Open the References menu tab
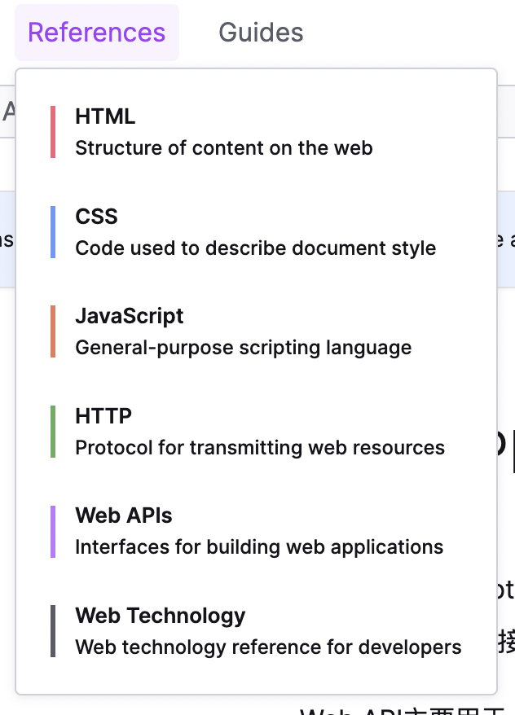The height and width of the screenshot is (715, 515). click(x=96, y=33)
